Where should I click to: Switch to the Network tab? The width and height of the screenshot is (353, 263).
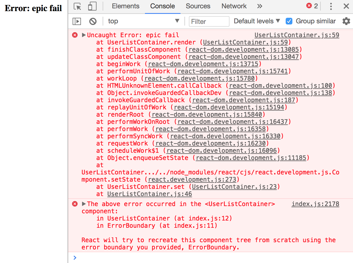tap(234, 6)
